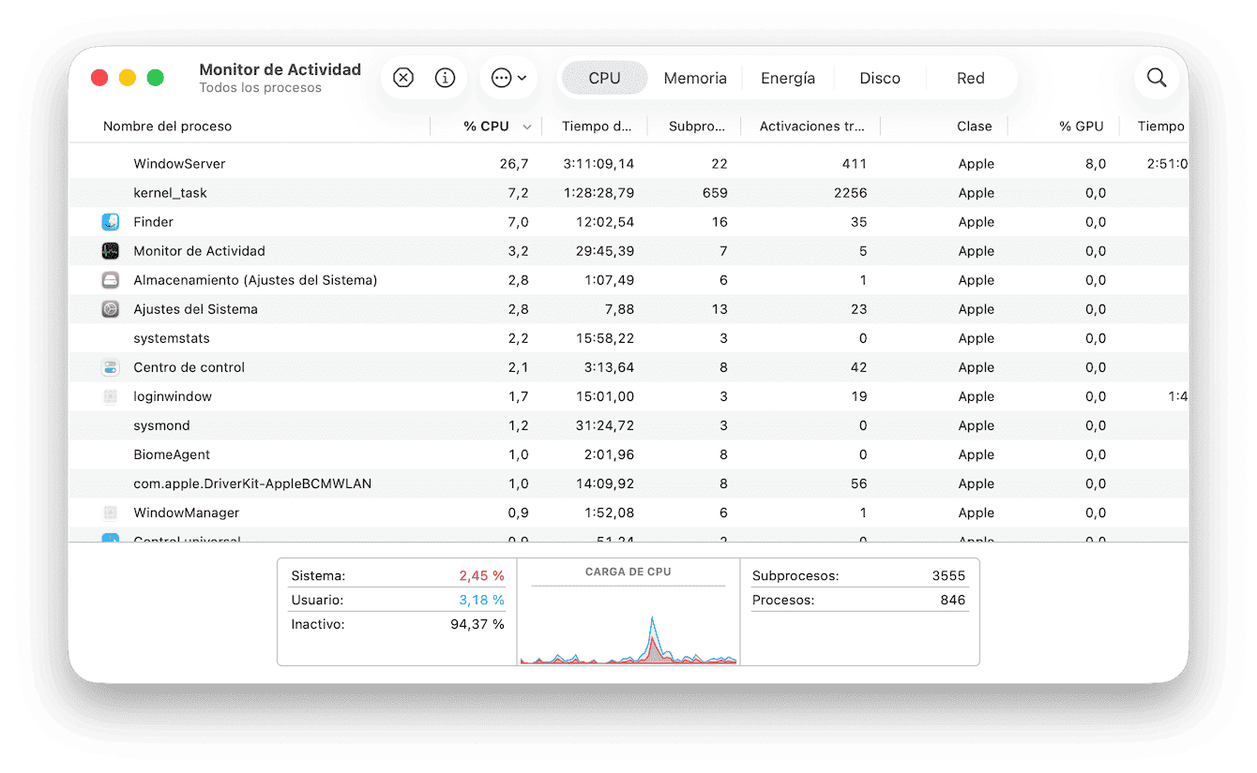
Task: Select the com.apple.DriverKit-AppleBCMWLAN process row
Action: click(628, 483)
